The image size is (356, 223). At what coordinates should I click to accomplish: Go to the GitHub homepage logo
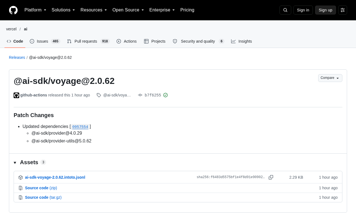click(x=13, y=10)
